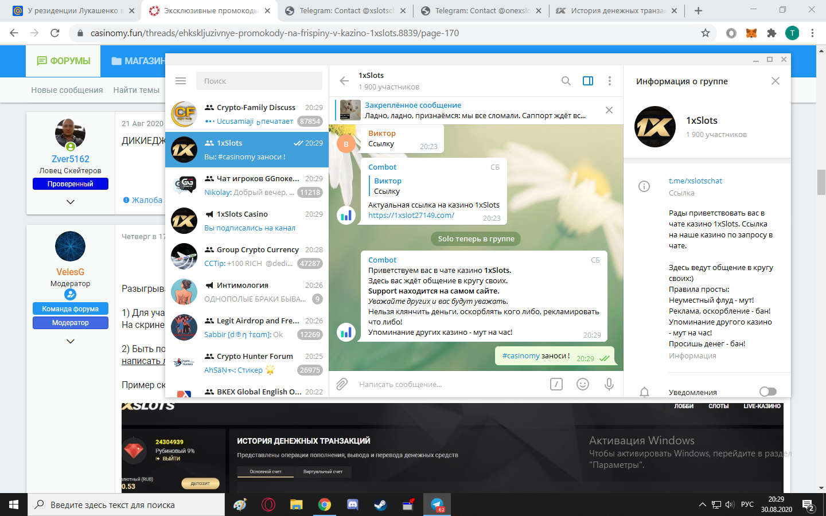Open the Group Crypto Currency chat

tap(247, 256)
